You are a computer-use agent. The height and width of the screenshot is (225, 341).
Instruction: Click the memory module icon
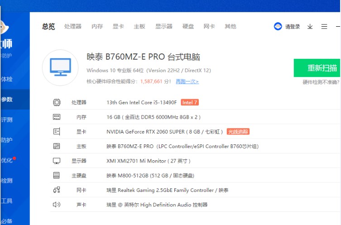point(57,117)
